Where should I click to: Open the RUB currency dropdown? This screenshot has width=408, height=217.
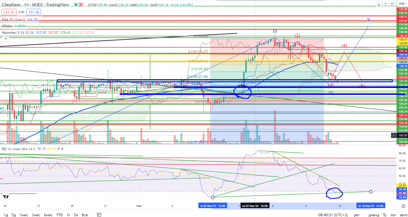pos(402,3)
